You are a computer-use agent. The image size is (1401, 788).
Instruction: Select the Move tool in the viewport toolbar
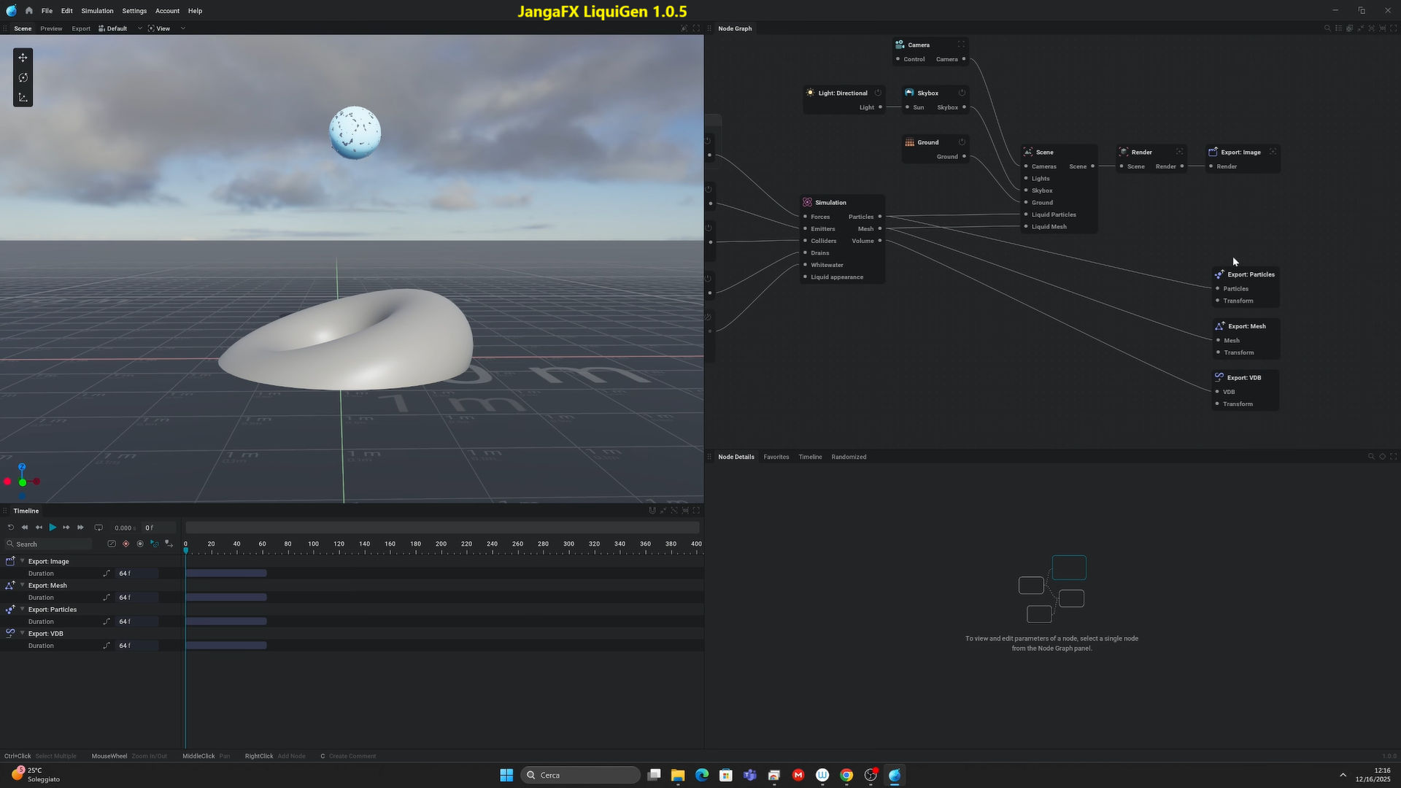[x=23, y=57]
